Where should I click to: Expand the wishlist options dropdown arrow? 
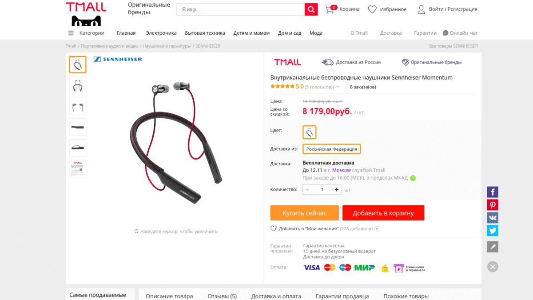click(377, 229)
